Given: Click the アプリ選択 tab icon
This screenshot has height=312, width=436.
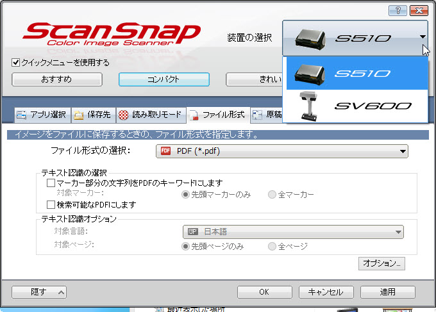Looking at the screenshot, I should pyautogui.click(x=21, y=115).
